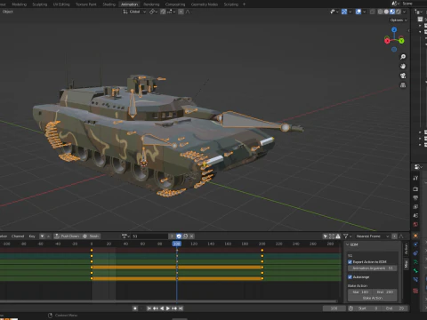Open dope sheet filters funnel
427x320 pixels.
(347, 236)
